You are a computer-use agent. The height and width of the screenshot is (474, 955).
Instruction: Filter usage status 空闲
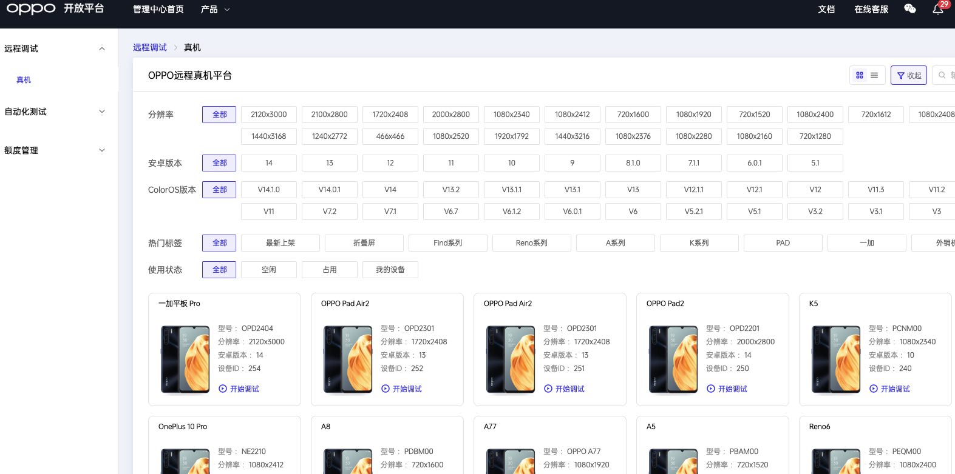click(x=269, y=270)
